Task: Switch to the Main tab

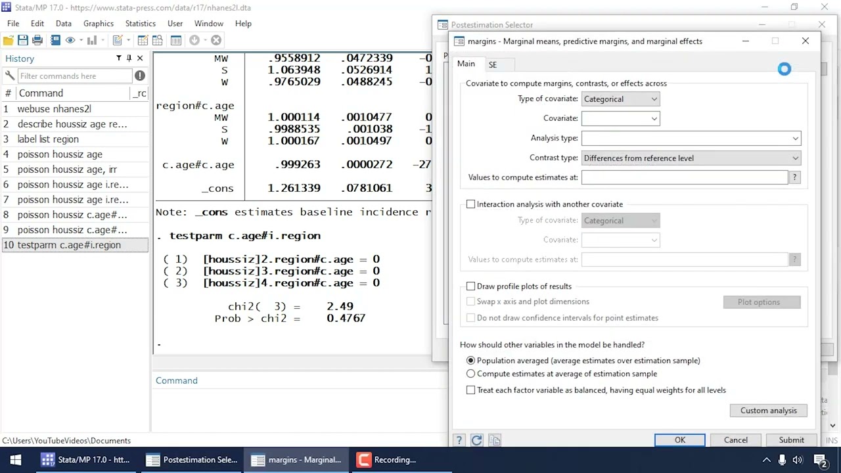Action: tap(466, 64)
